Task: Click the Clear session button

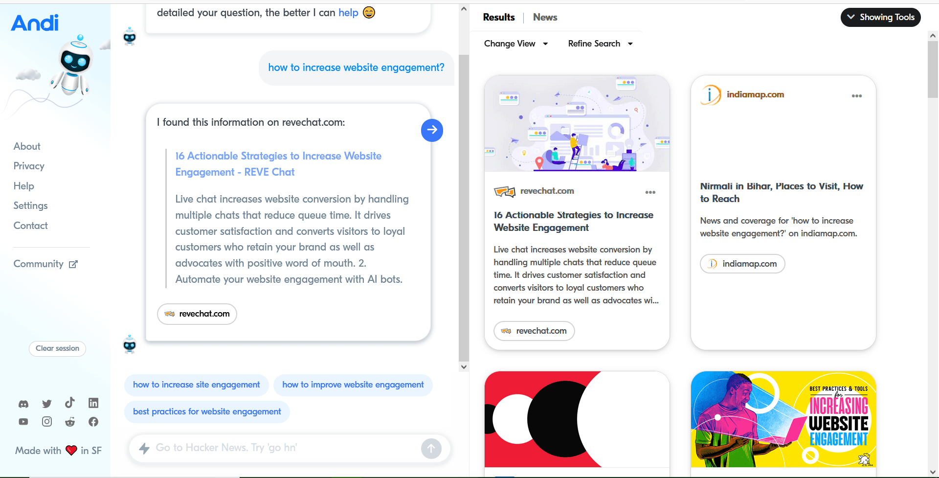Action: (57, 348)
